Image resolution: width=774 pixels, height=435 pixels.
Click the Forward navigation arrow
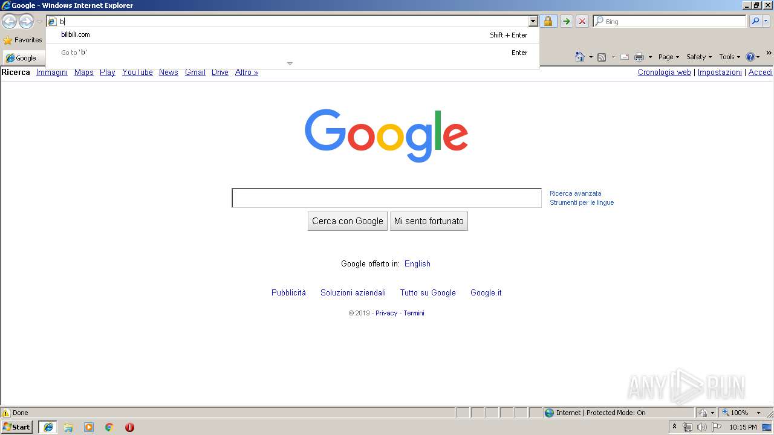[x=26, y=22]
